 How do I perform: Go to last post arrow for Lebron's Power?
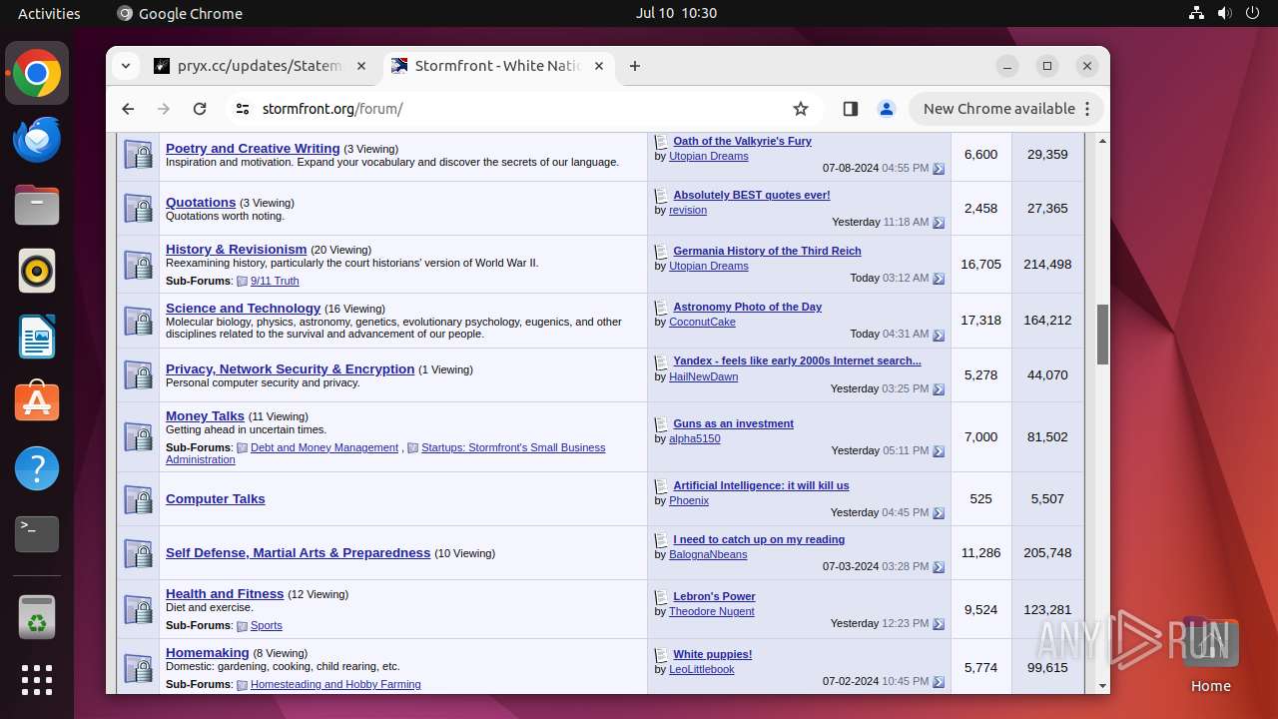[939, 624]
